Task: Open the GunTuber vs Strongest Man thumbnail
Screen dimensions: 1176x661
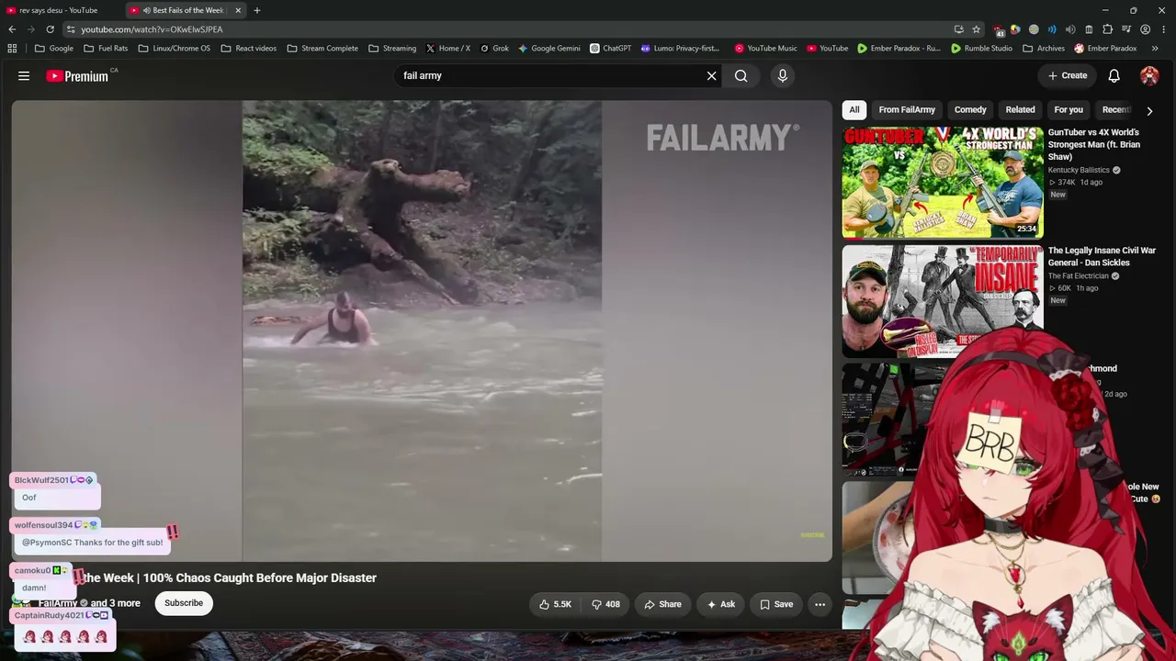Action: point(943,183)
